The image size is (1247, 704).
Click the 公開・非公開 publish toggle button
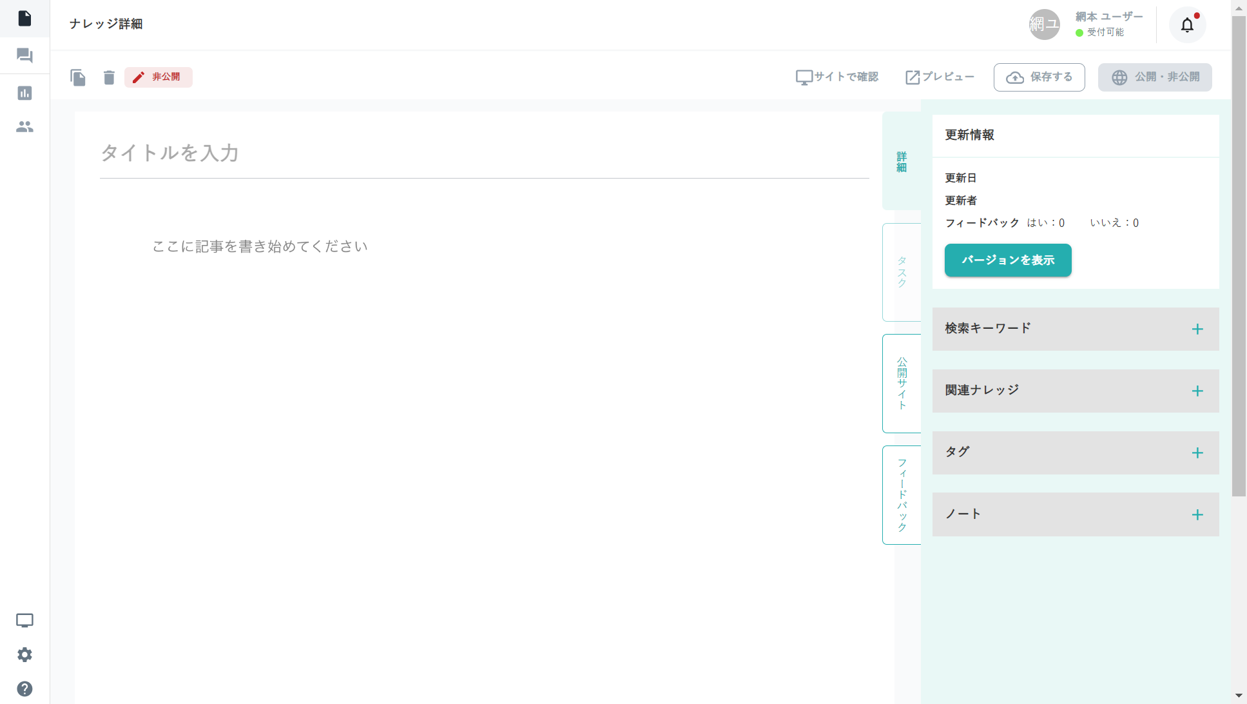pos(1155,77)
